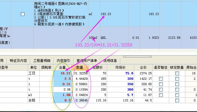Select the 含量 cell showing 1.06

tap(62, 95)
